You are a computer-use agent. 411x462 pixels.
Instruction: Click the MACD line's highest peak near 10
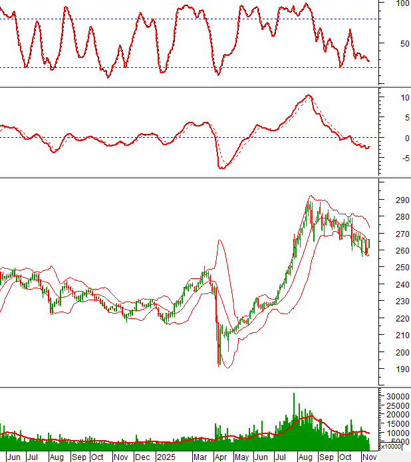click(308, 95)
